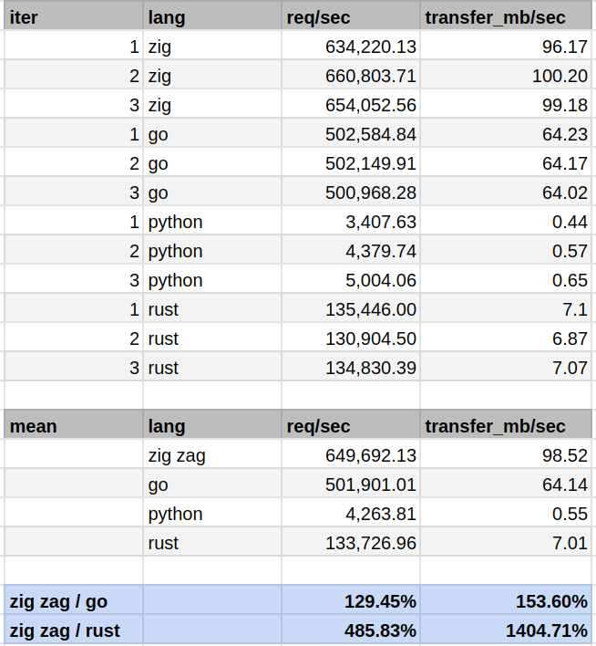Screen dimensions: 596x646
Task: Click the mean value 649,692.13
Action: (350, 455)
